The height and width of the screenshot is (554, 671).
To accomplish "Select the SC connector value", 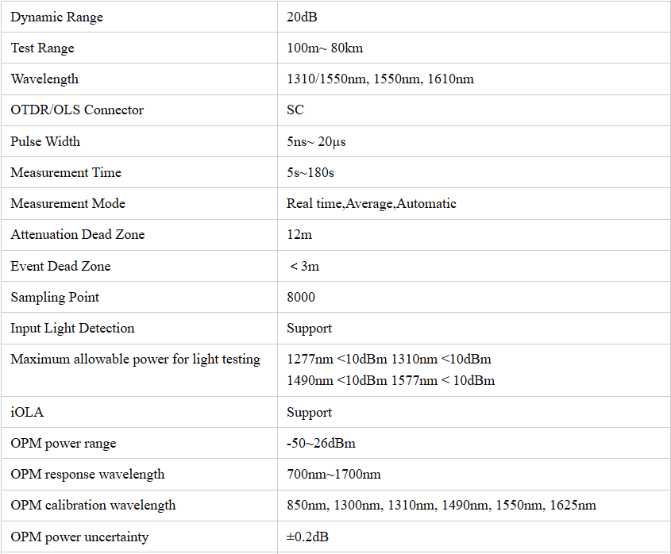I will (x=295, y=110).
